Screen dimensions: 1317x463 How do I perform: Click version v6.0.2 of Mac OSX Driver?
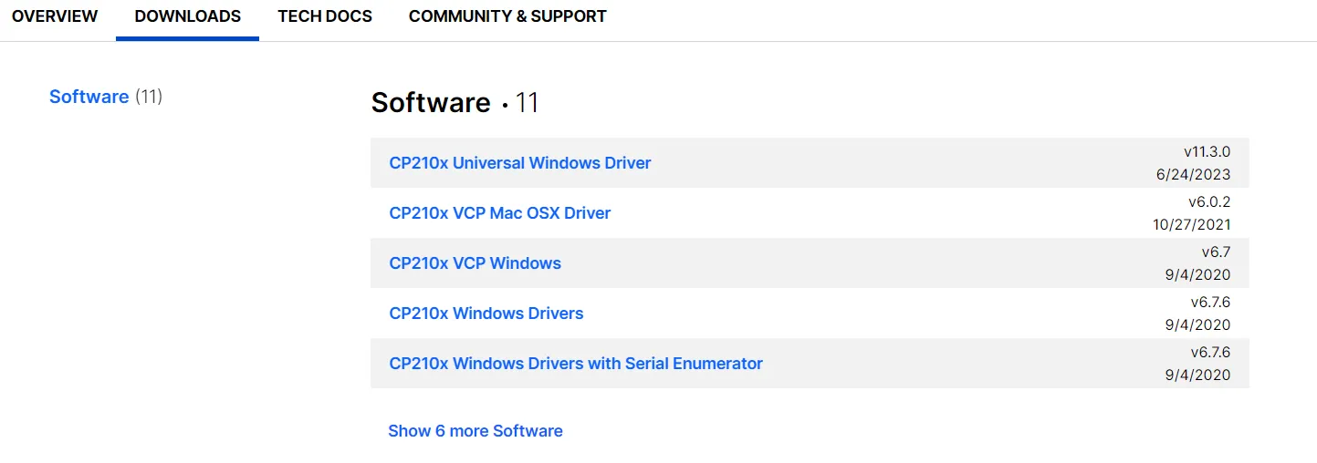(1210, 201)
